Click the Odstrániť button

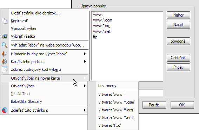click(178, 58)
